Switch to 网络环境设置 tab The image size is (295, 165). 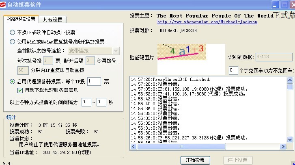point(21,19)
